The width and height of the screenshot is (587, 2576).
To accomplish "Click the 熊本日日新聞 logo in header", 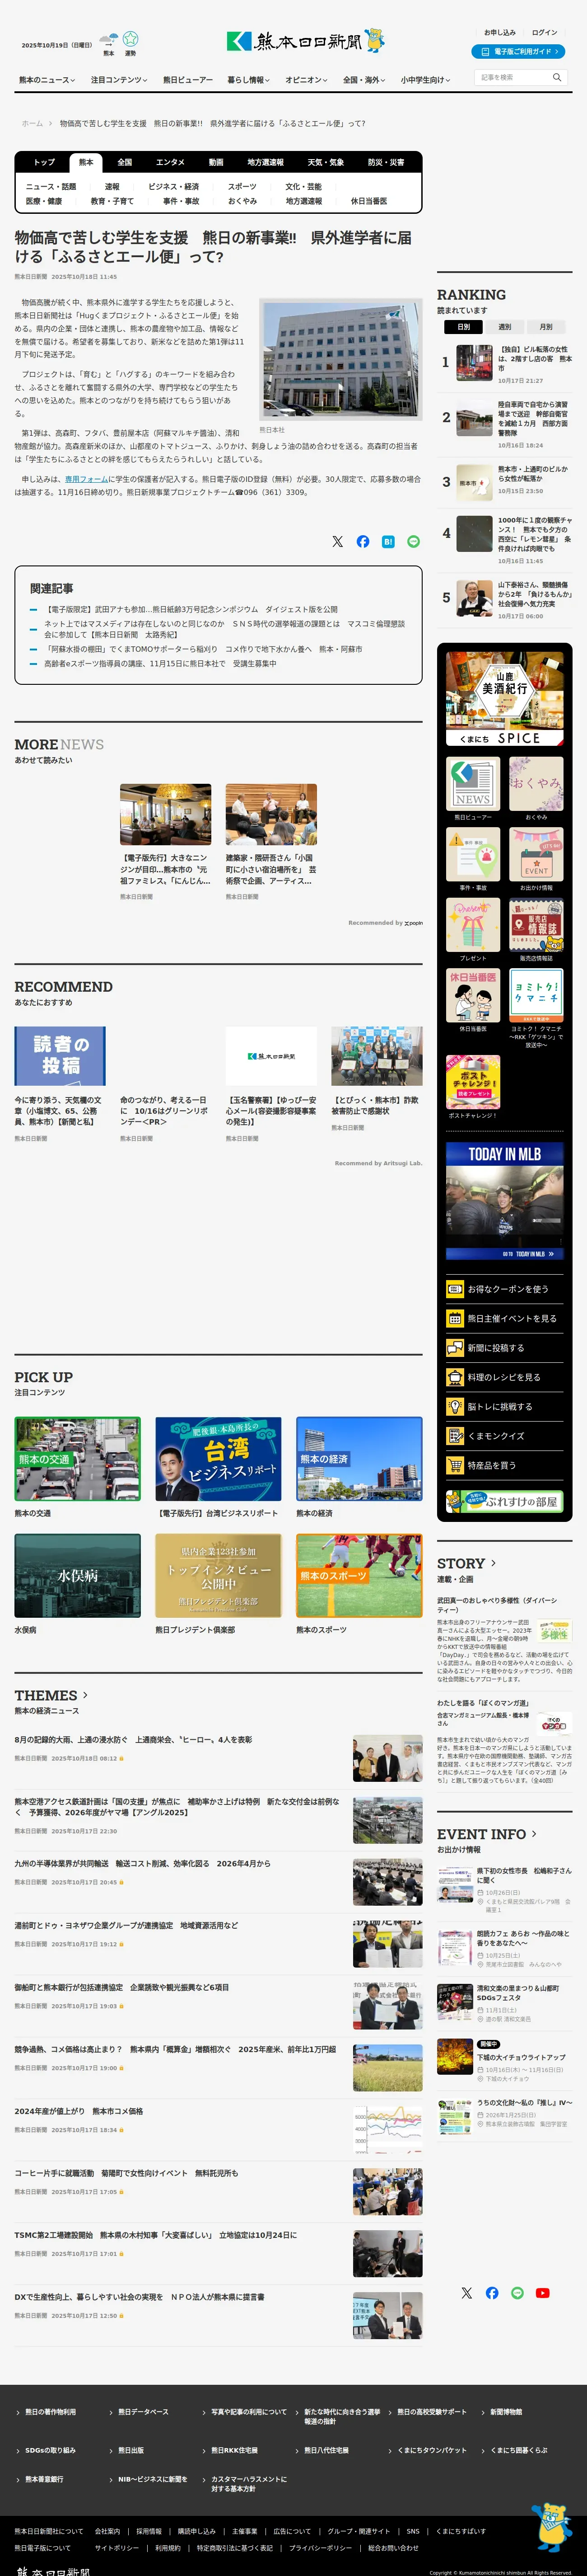I will (x=306, y=41).
